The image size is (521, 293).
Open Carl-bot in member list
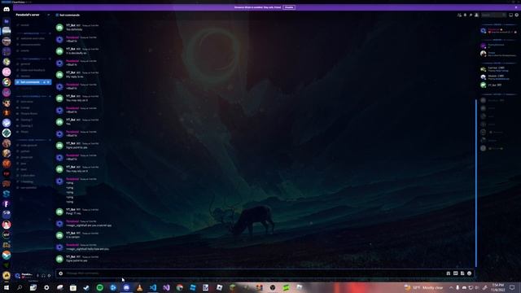(498, 69)
